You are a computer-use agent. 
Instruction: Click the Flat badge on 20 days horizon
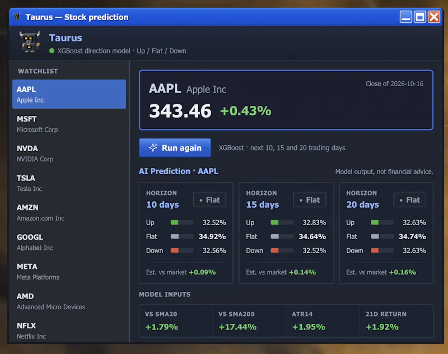click(409, 200)
